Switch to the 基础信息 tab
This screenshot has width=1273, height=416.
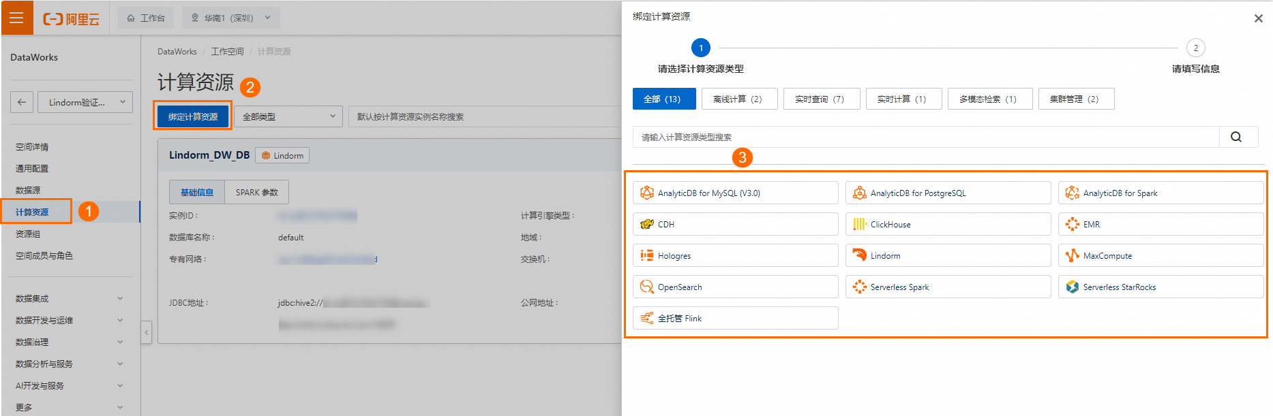pos(197,192)
